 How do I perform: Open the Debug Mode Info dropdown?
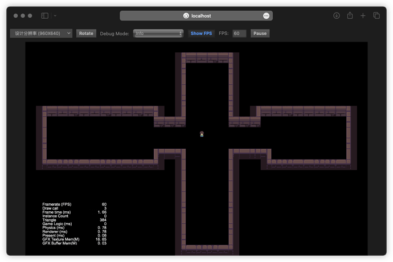(x=158, y=34)
